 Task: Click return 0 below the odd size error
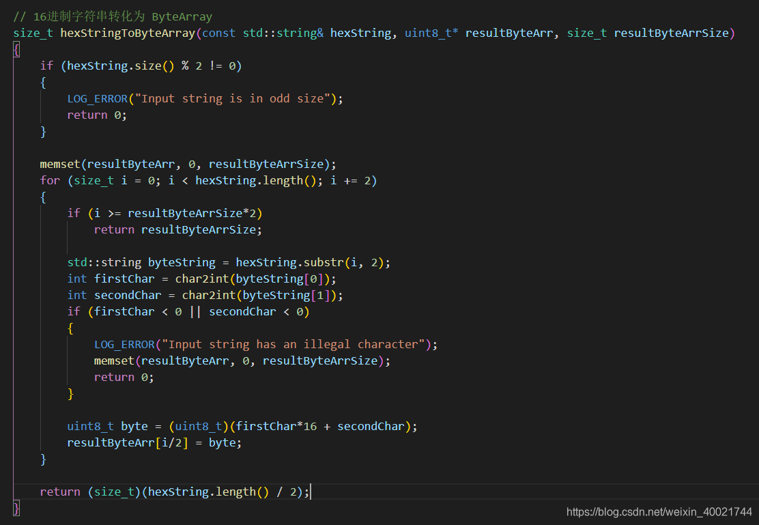coord(97,115)
